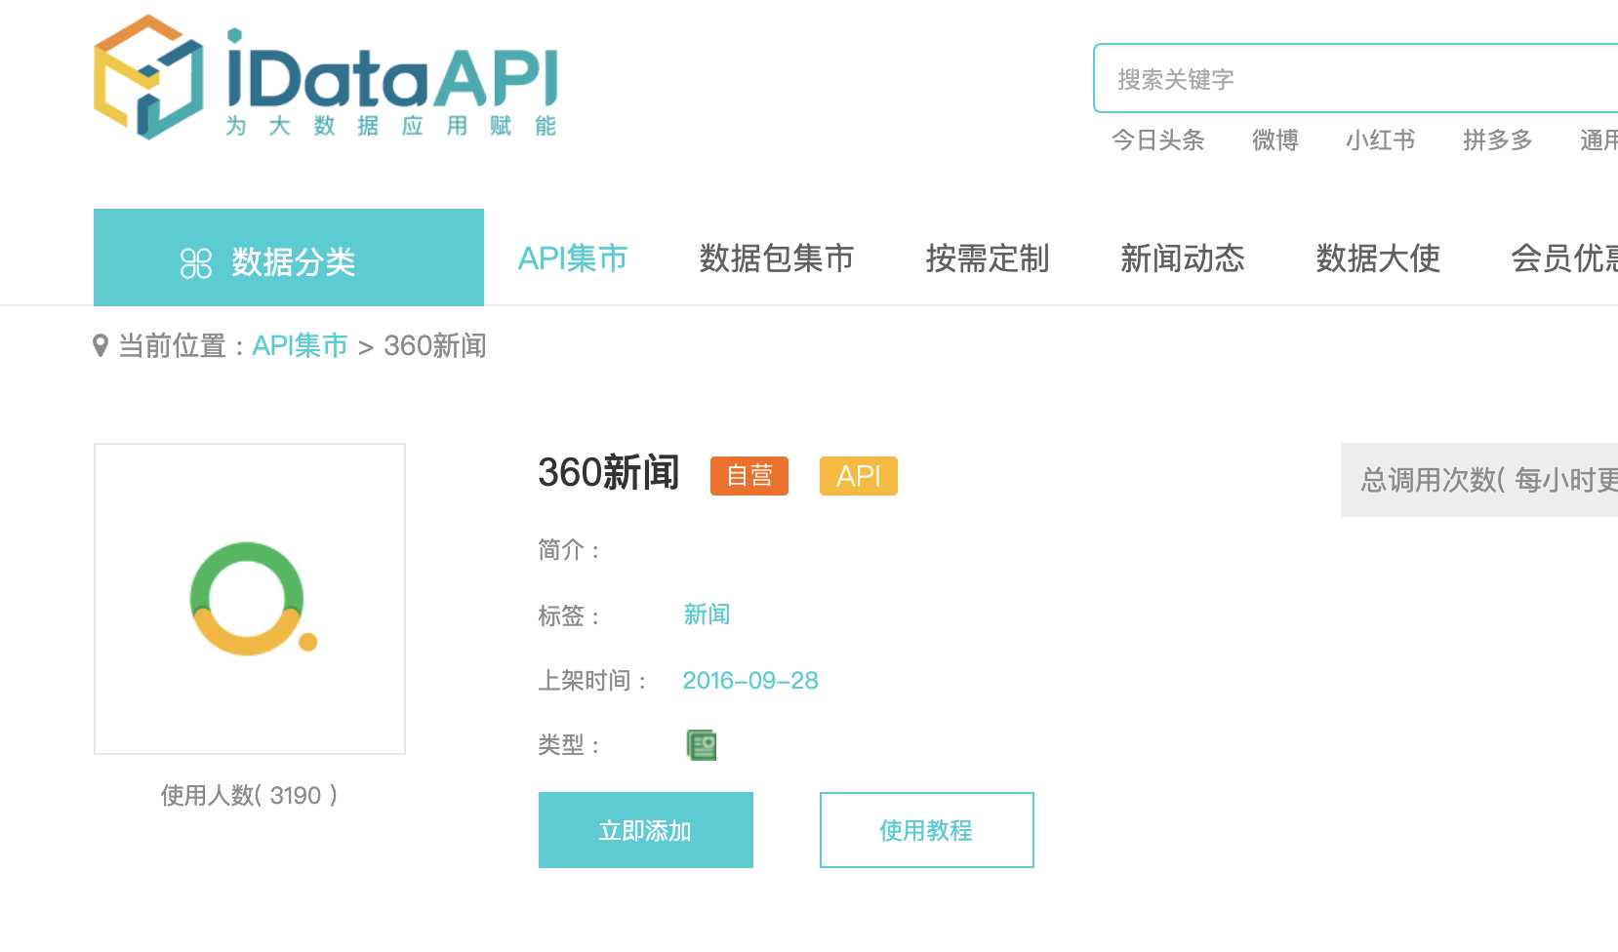Click the location pin icon before 当前位置
The image size is (1618, 952).
click(100, 345)
